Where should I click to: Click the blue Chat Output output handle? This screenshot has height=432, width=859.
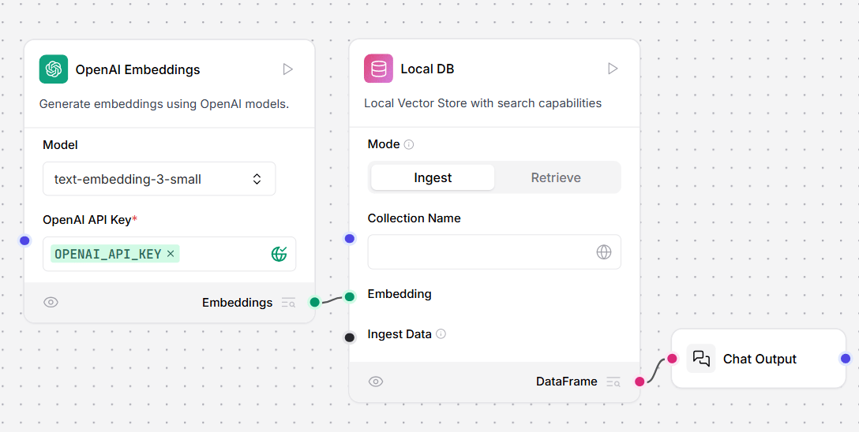click(x=846, y=359)
